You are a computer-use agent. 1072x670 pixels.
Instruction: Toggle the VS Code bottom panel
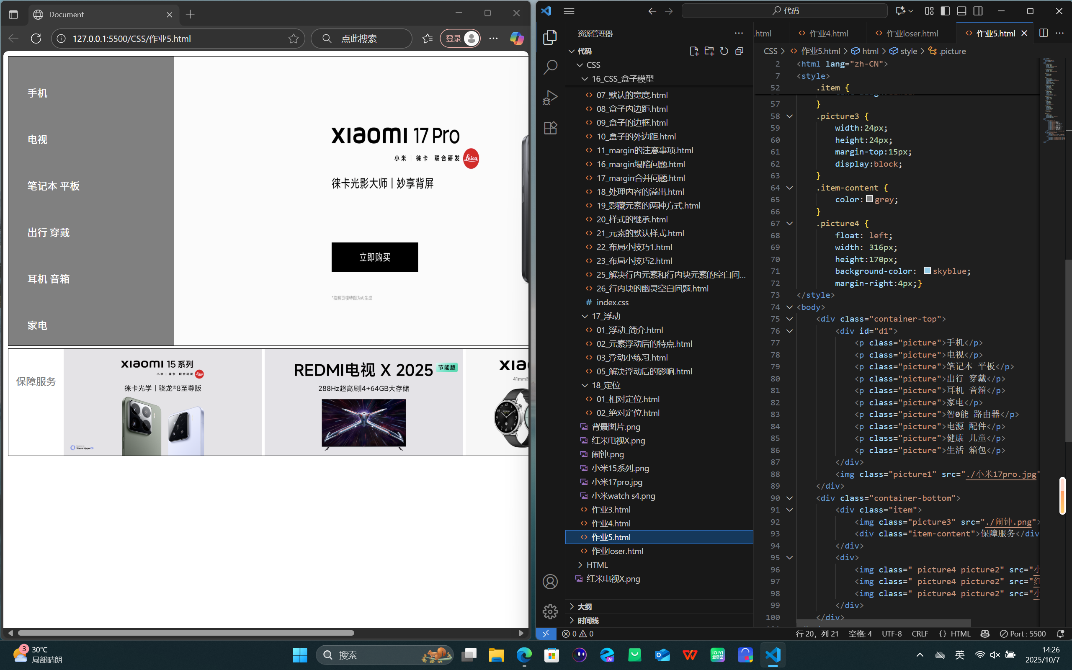(962, 11)
